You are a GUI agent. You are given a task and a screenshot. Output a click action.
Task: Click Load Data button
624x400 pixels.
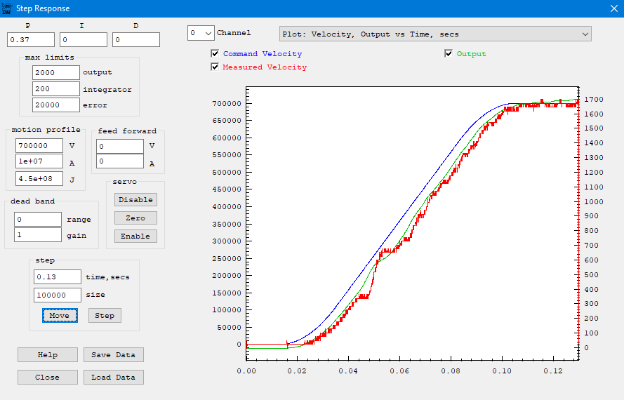pyautogui.click(x=114, y=377)
